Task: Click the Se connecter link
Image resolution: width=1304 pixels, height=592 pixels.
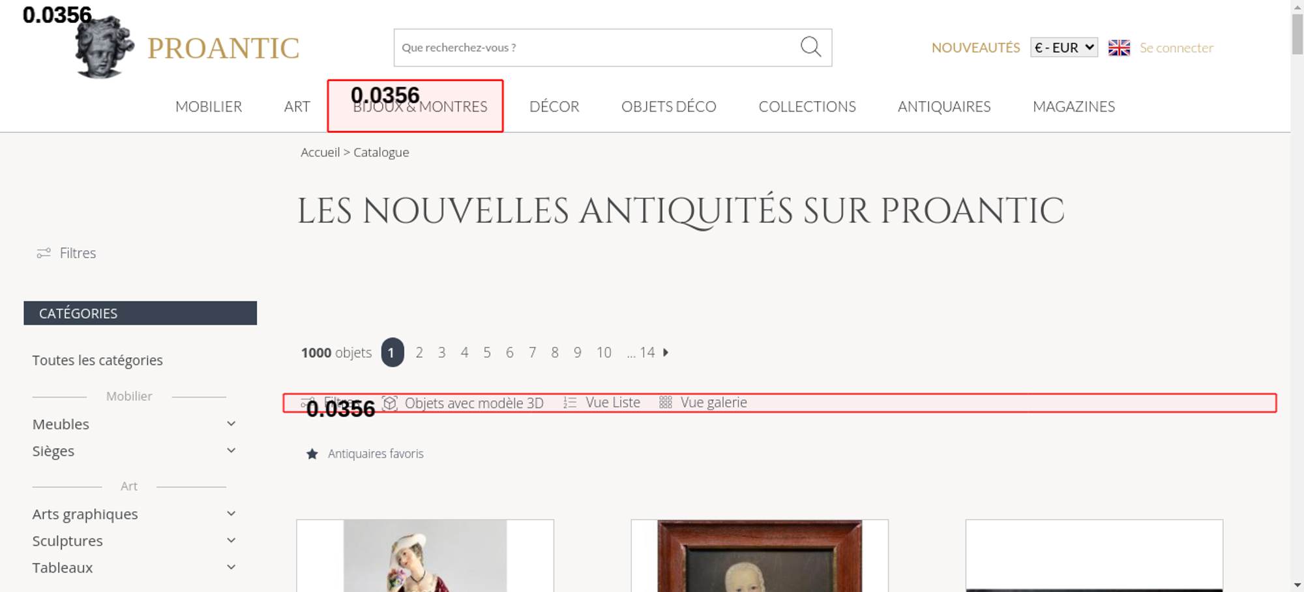Action: click(x=1176, y=48)
